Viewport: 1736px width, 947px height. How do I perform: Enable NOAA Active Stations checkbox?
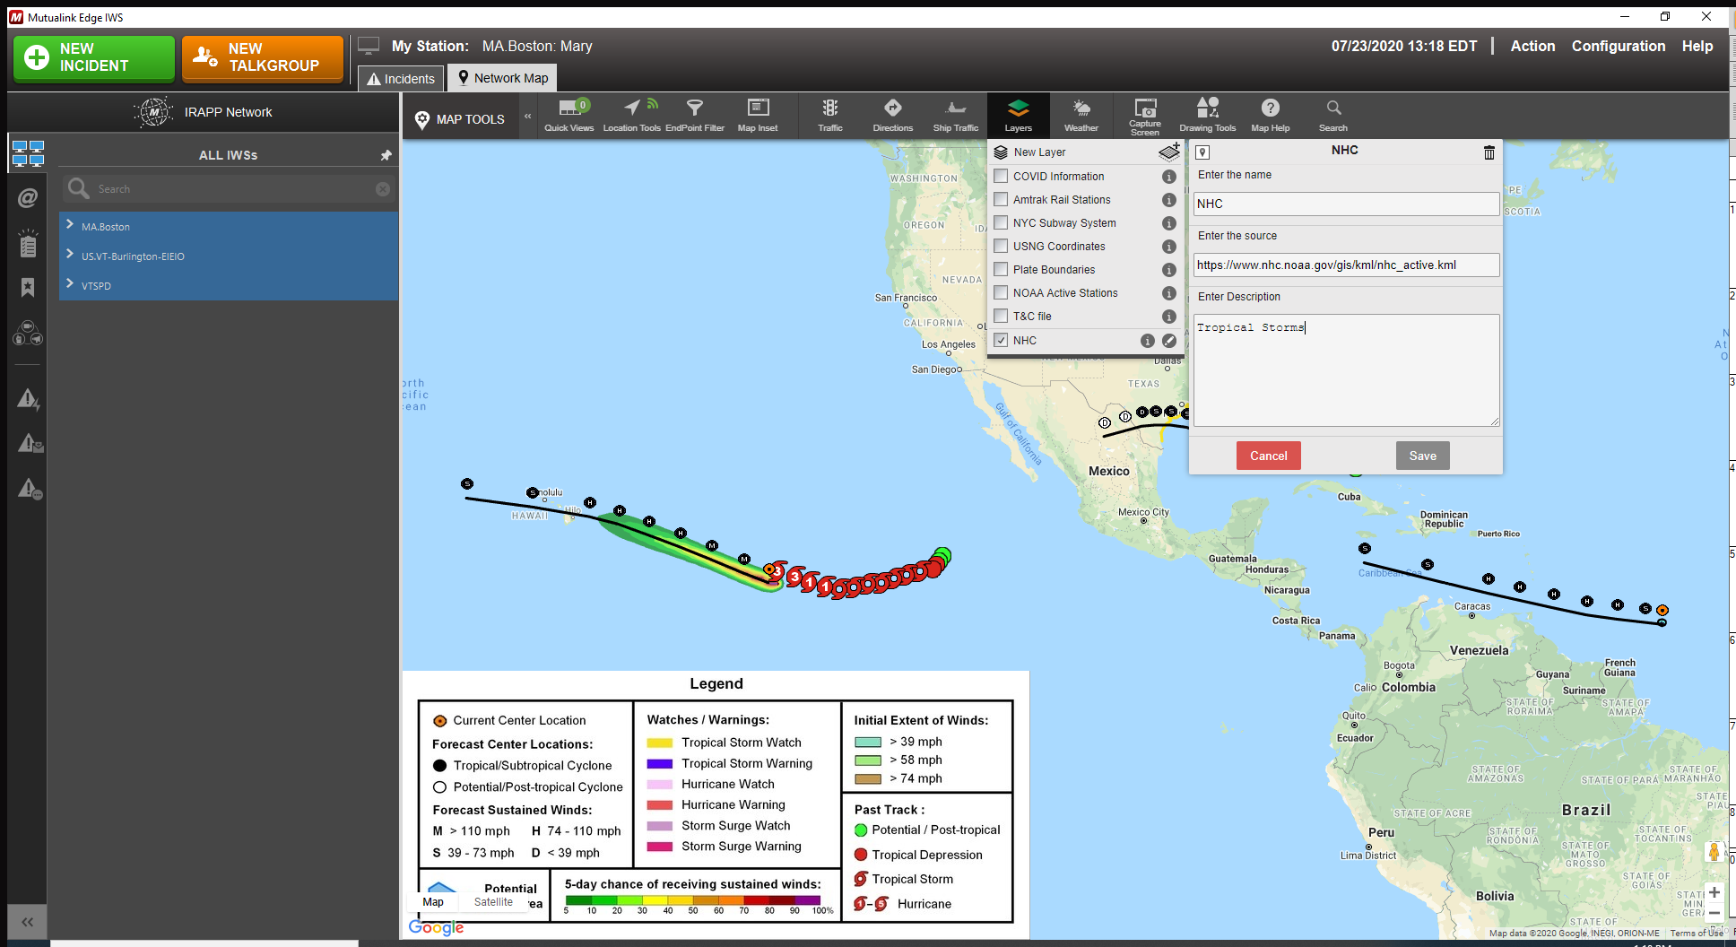tap(1001, 292)
